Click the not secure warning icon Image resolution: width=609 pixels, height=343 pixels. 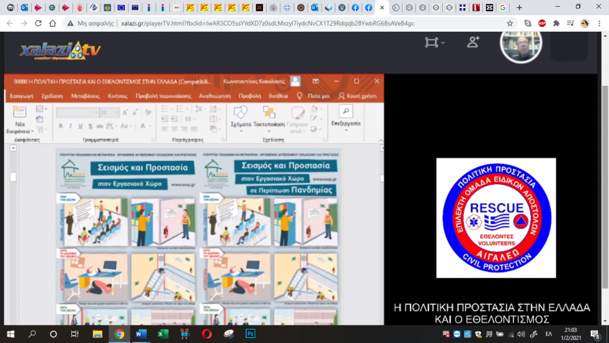pyautogui.click(x=70, y=23)
